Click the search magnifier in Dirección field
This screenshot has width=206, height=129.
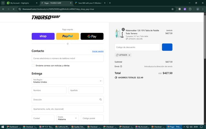pyautogui.click(x=100, y=100)
